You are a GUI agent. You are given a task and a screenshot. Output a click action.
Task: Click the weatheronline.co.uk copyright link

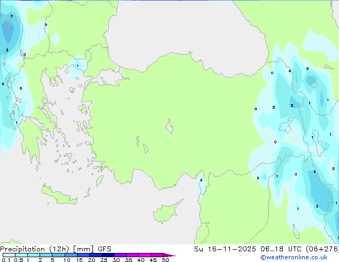click(294, 257)
